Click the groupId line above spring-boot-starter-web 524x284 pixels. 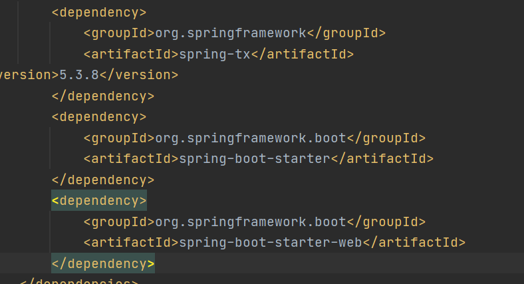point(255,222)
